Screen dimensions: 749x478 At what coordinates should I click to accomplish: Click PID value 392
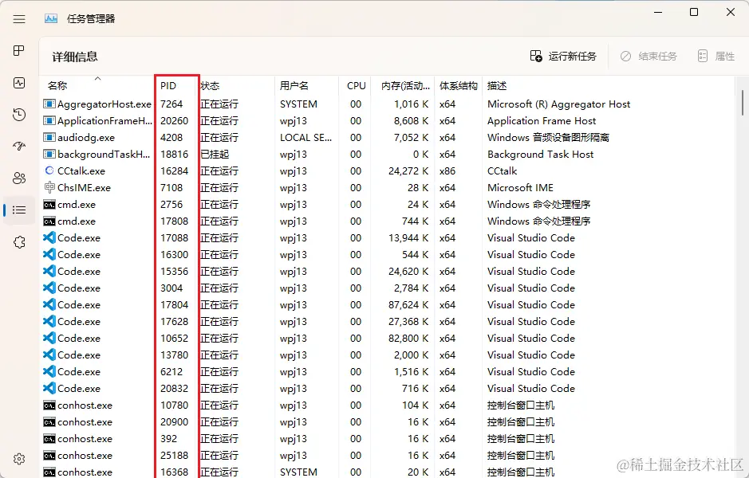click(168, 438)
